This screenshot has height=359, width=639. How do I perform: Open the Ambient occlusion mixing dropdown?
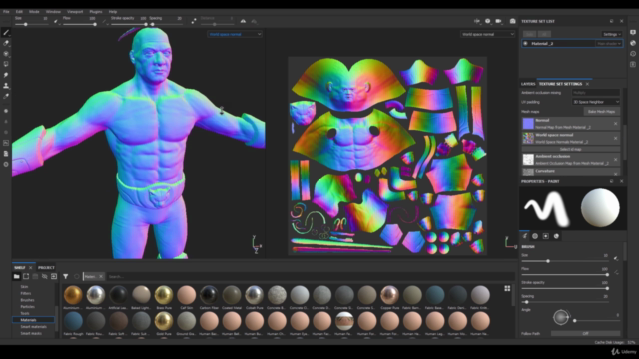click(x=596, y=93)
